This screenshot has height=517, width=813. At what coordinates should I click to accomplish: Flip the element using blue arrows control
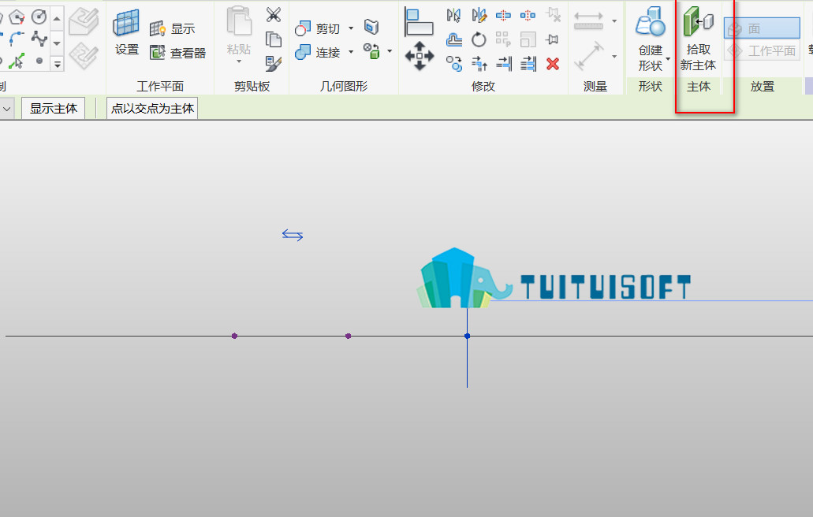293,235
